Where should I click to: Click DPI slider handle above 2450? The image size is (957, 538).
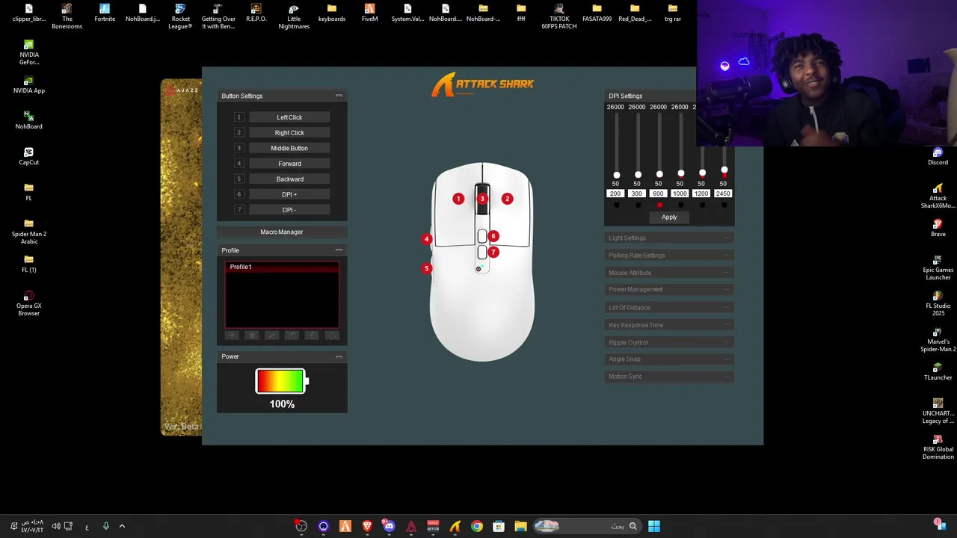point(724,170)
